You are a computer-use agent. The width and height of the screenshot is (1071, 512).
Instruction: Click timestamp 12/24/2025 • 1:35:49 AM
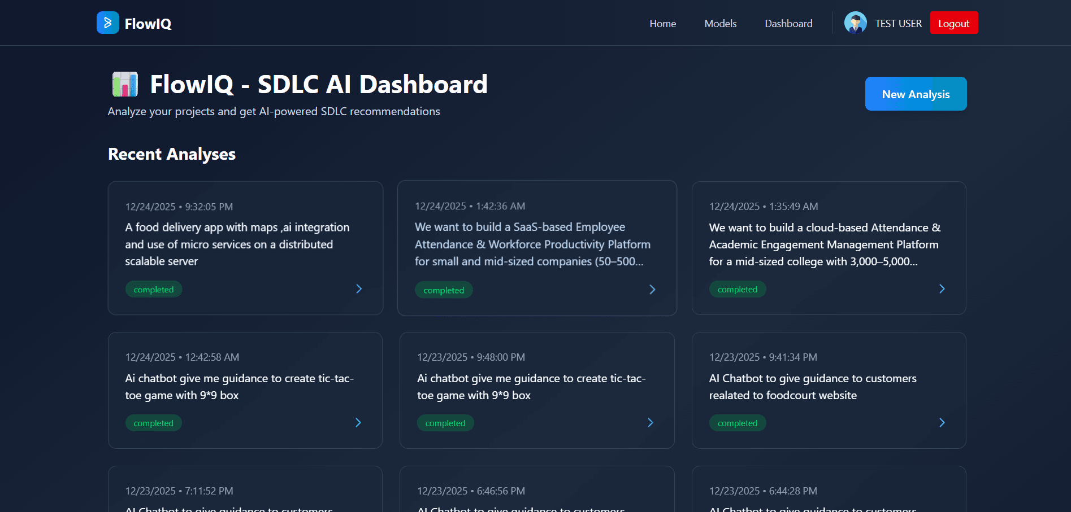(x=764, y=207)
